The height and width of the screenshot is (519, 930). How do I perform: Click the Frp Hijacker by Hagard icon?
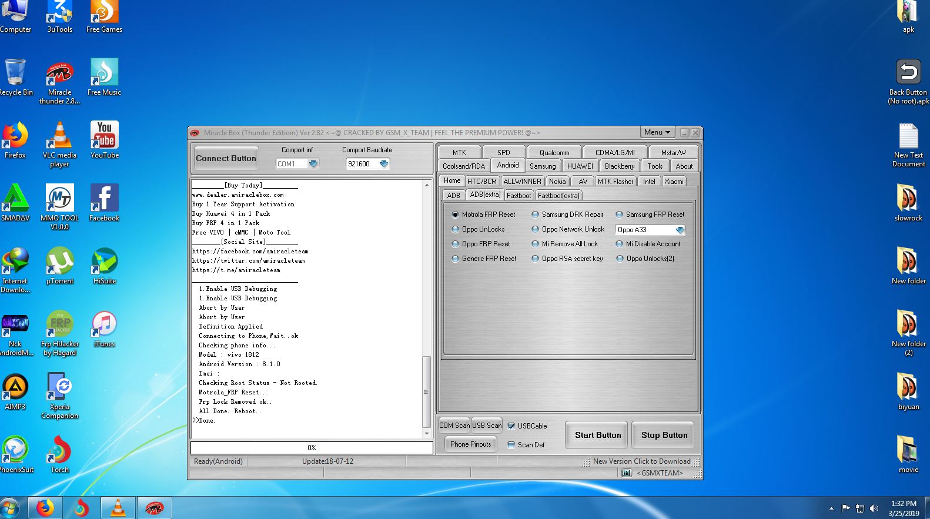click(60, 333)
